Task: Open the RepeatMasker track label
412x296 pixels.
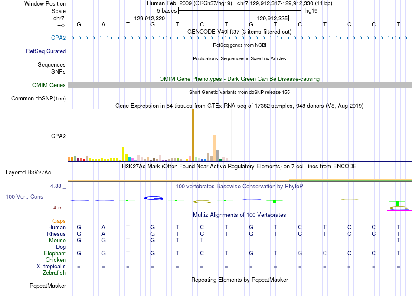Action: tap(48, 286)
